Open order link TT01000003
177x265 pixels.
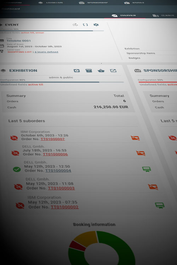61,188
